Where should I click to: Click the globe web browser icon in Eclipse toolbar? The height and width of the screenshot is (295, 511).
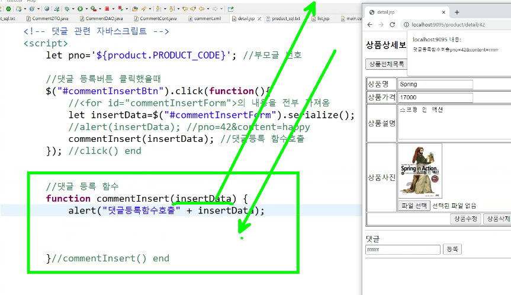click(x=47, y=9)
